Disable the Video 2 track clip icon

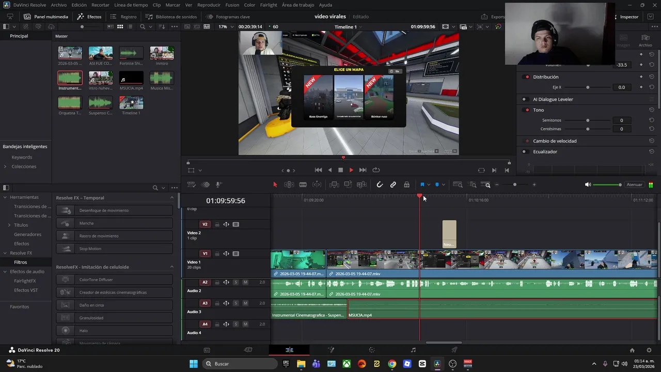(236, 224)
